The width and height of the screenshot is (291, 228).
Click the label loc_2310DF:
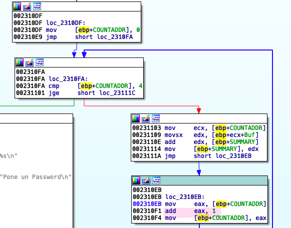tap(66, 23)
